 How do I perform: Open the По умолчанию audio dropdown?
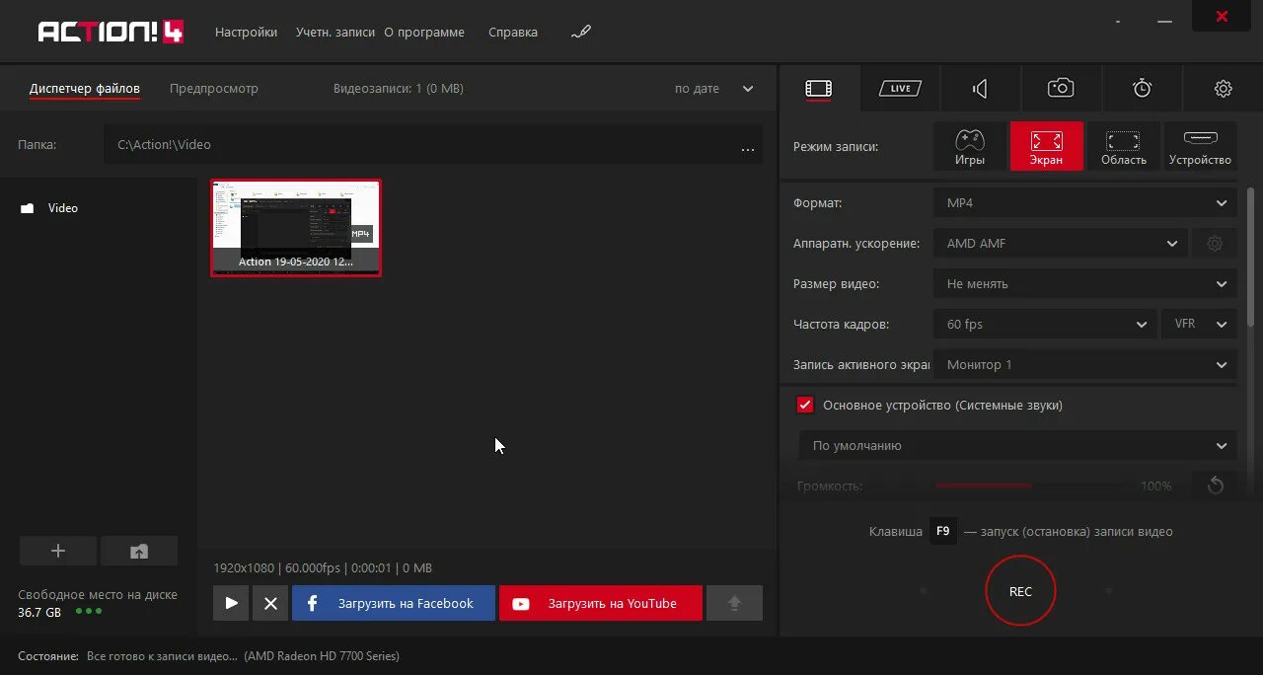(x=1017, y=445)
